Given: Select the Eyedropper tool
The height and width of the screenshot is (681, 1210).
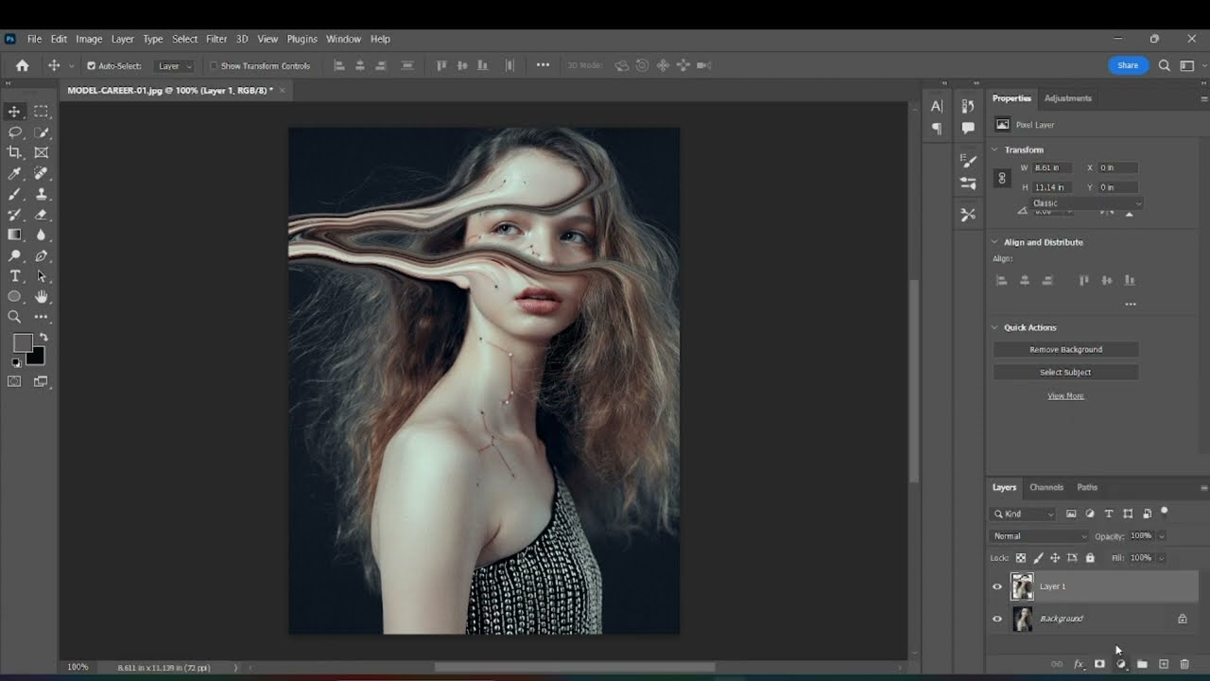Looking at the screenshot, I should (x=14, y=173).
